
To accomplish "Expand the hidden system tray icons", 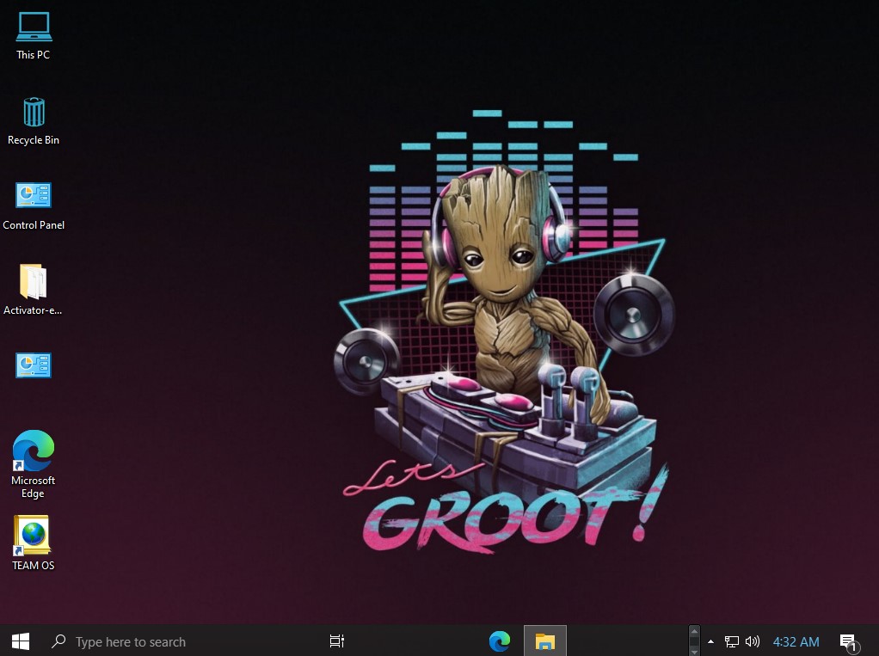I will click(x=710, y=641).
